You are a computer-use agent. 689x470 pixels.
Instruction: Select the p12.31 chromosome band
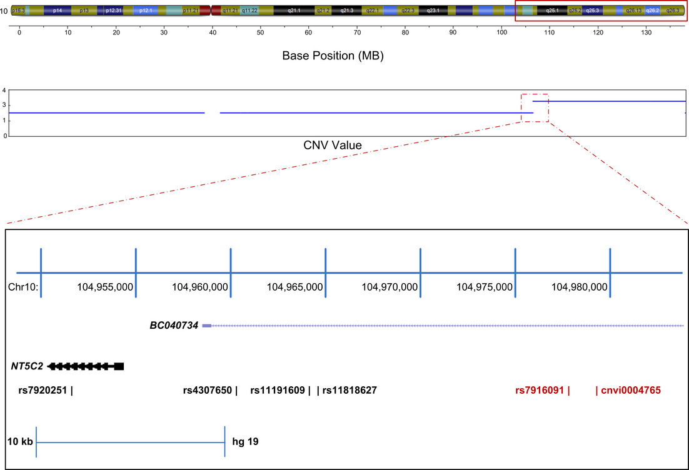113,11
